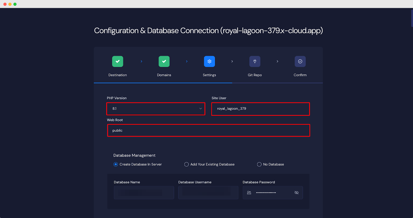The width and height of the screenshot is (413, 218).
Task: Click the green Destination step checkmark icon
Action: pyautogui.click(x=117, y=61)
